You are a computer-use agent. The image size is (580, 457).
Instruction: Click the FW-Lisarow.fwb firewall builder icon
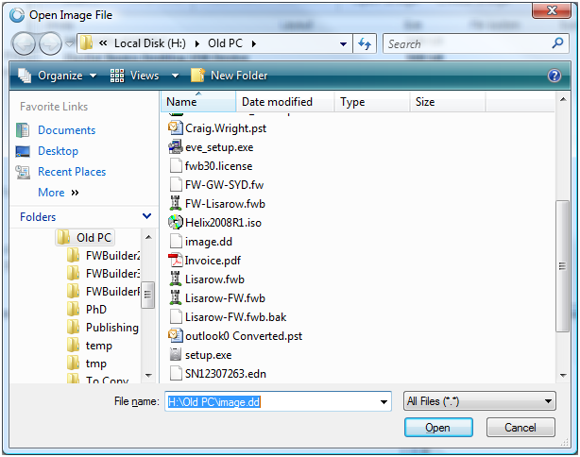pos(175,203)
